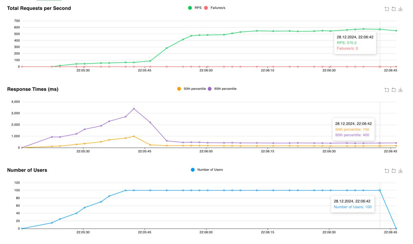Click the 95th percentile peak data point

click(134, 109)
